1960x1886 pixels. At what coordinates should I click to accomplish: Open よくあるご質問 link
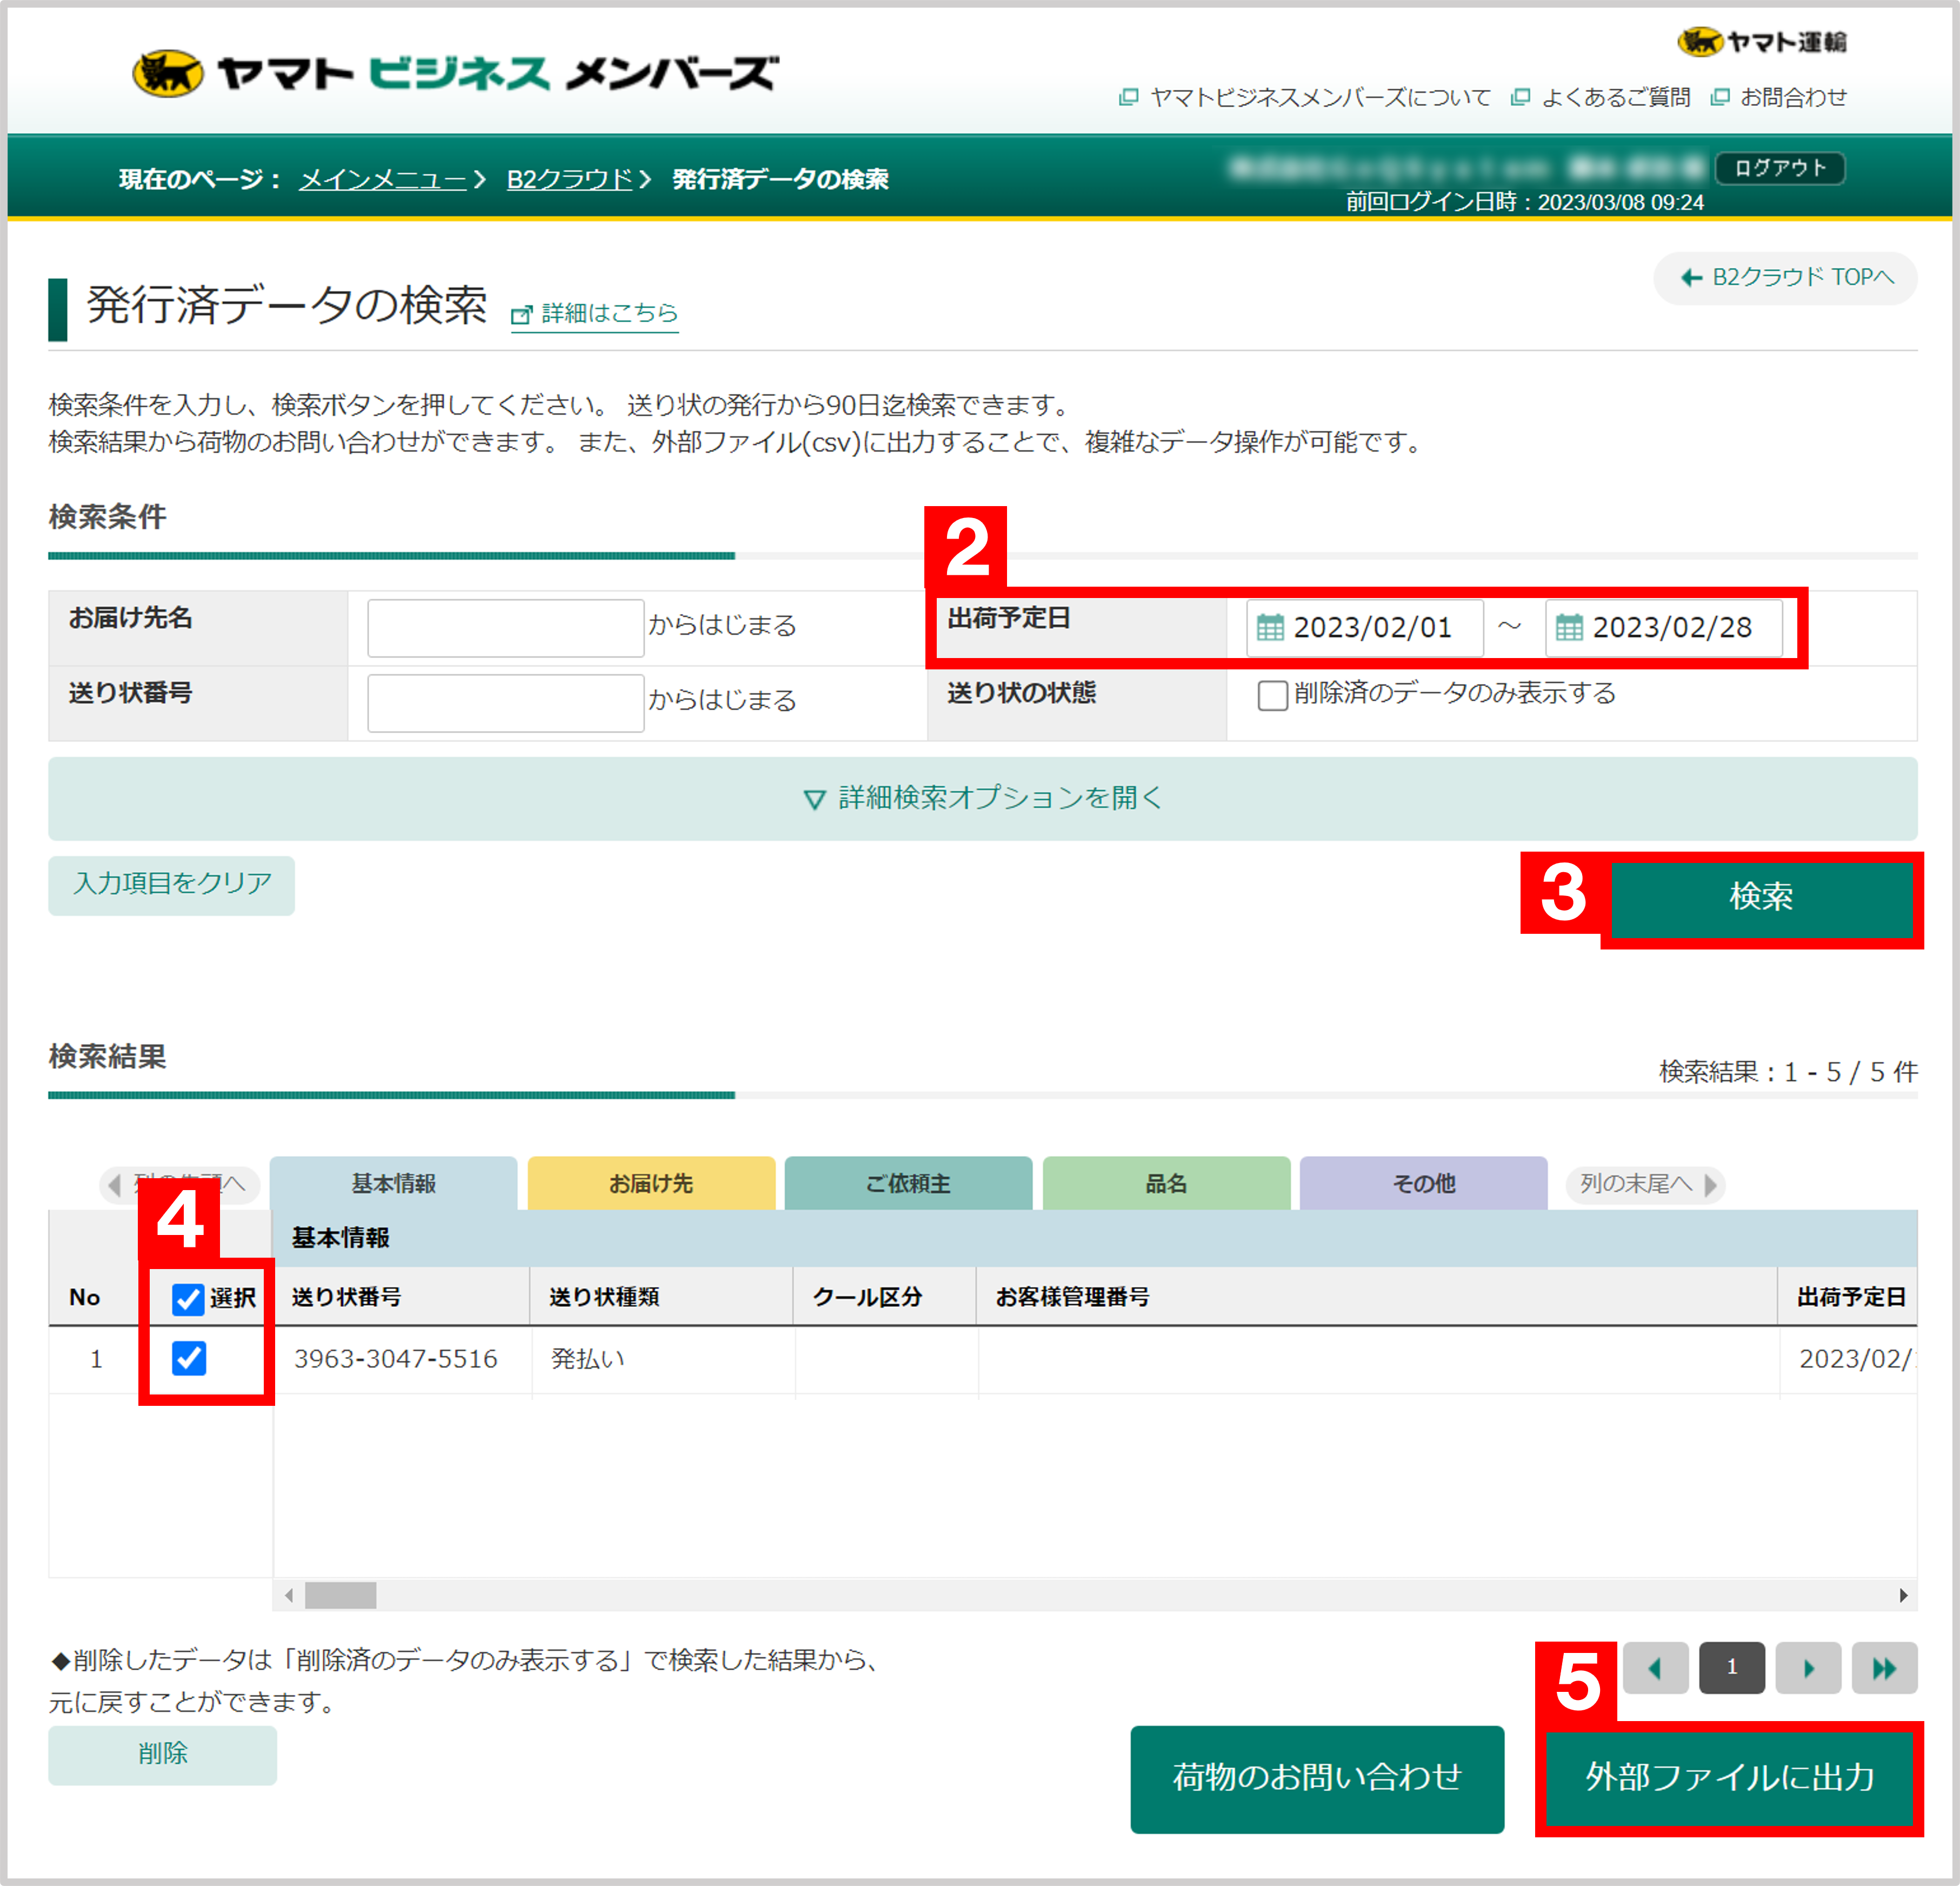pos(1601,97)
